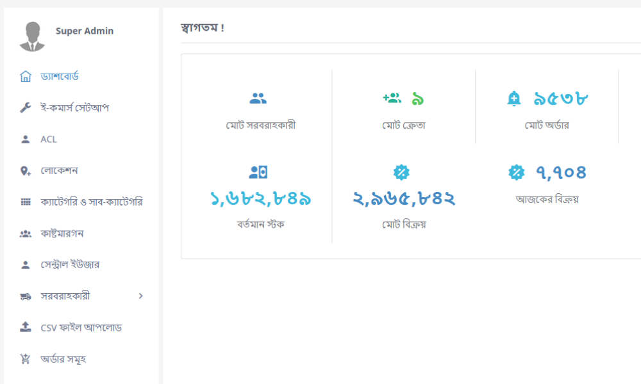
Task: Click the wrench icon for ই-কমার্স সেটআপ
Action: (x=26, y=108)
